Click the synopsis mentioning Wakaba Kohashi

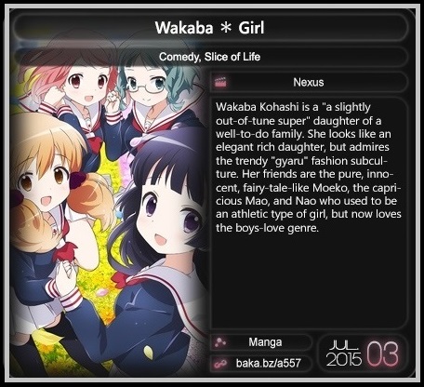(309, 167)
